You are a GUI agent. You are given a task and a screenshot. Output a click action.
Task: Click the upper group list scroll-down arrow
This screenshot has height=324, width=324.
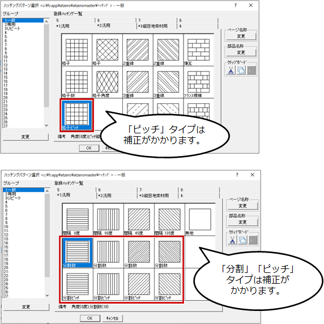[x=46, y=125]
